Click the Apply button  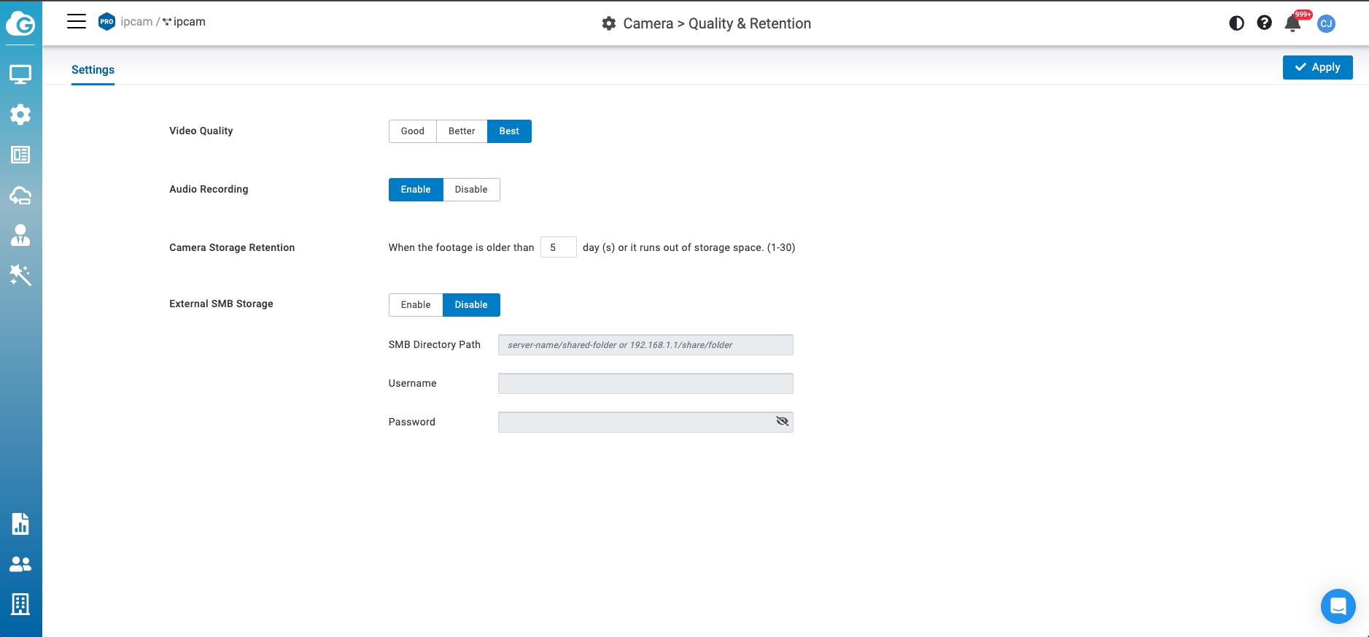point(1317,67)
